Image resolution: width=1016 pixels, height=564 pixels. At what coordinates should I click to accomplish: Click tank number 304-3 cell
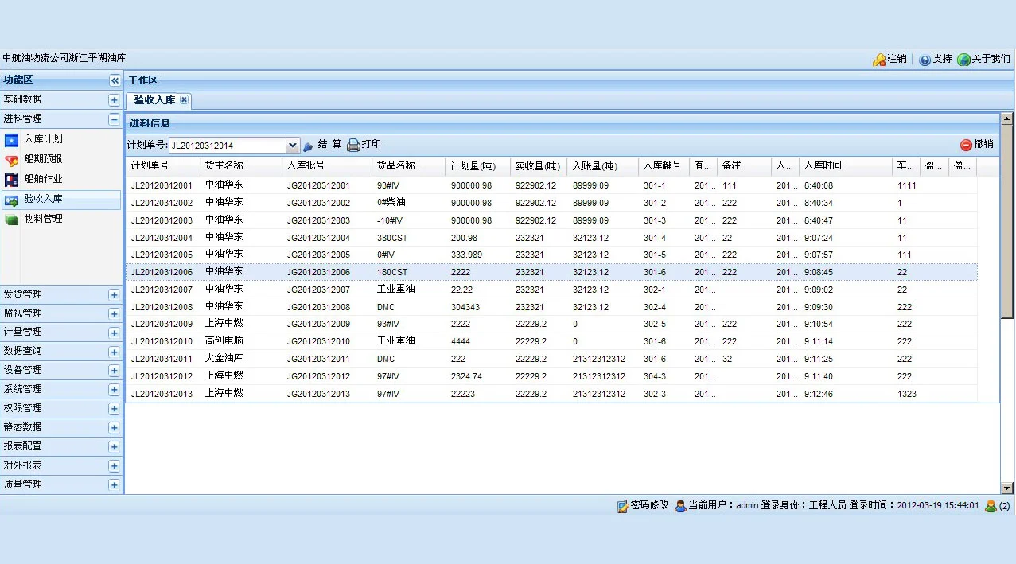point(655,376)
